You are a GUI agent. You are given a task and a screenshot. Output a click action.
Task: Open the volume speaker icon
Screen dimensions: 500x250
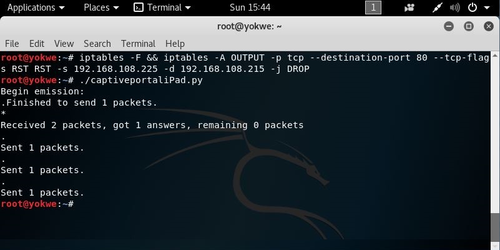click(454, 7)
